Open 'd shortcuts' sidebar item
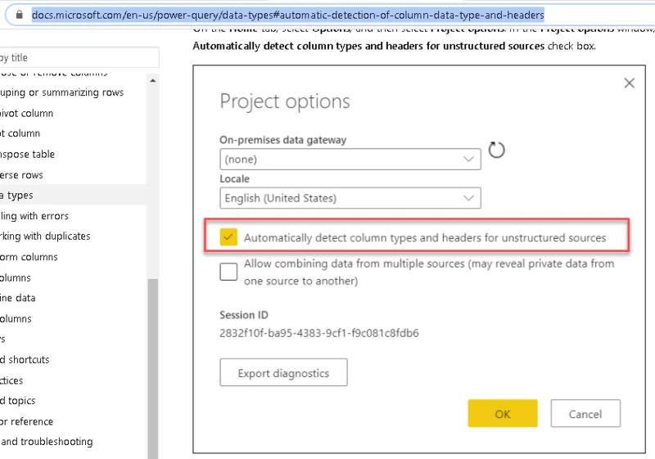The image size is (655, 459). [x=25, y=360]
